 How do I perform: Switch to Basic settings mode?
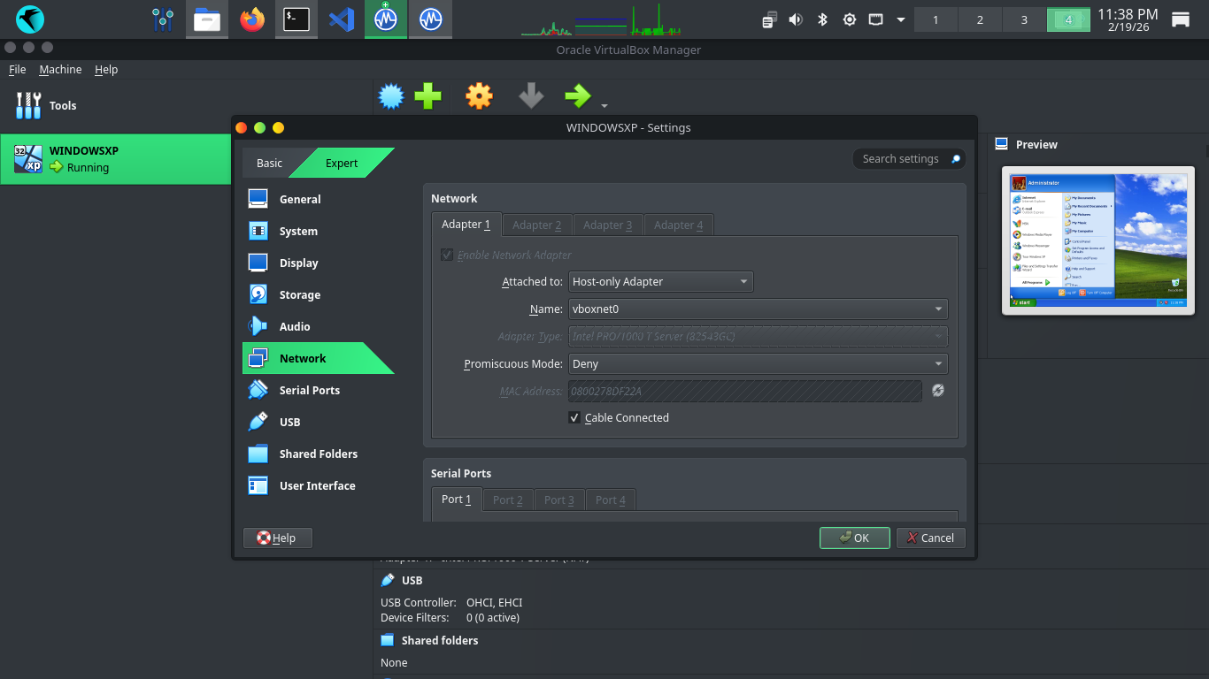click(269, 163)
